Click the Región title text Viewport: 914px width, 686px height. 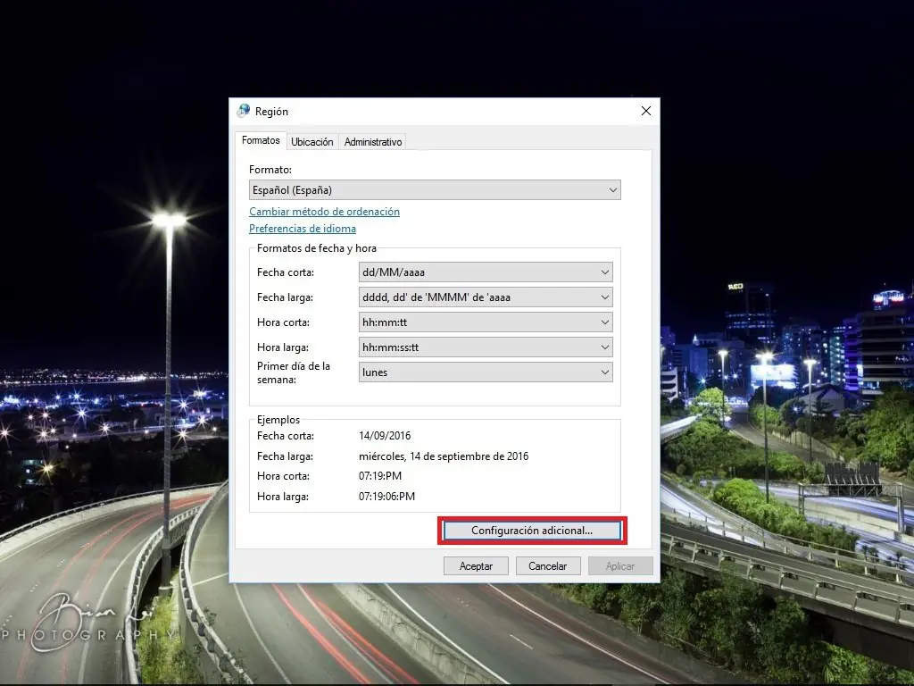(271, 112)
